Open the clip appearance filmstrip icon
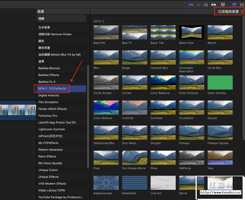This screenshot has height=200, width=245. click(223, 4)
